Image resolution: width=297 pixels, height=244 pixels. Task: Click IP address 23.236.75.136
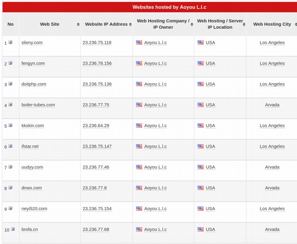coord(97,84)
